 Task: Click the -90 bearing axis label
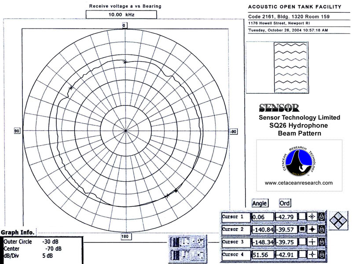point(233,132)
